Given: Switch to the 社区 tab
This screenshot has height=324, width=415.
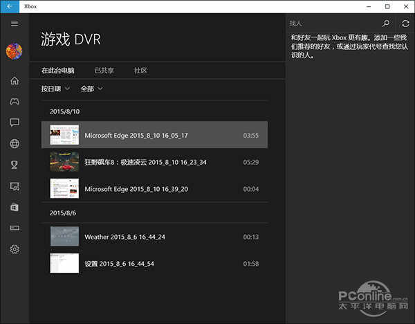Looking at the screenshot, I should 140,71.
